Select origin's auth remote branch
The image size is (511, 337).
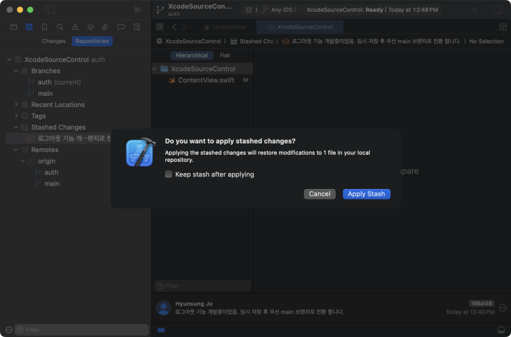coord(51,172)
